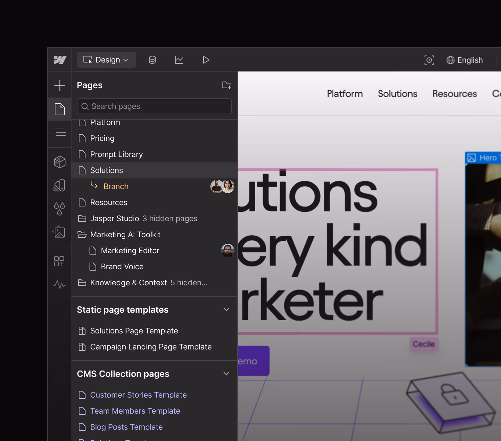
Task: Open Blog Posts Template
Action: [154, 427]
